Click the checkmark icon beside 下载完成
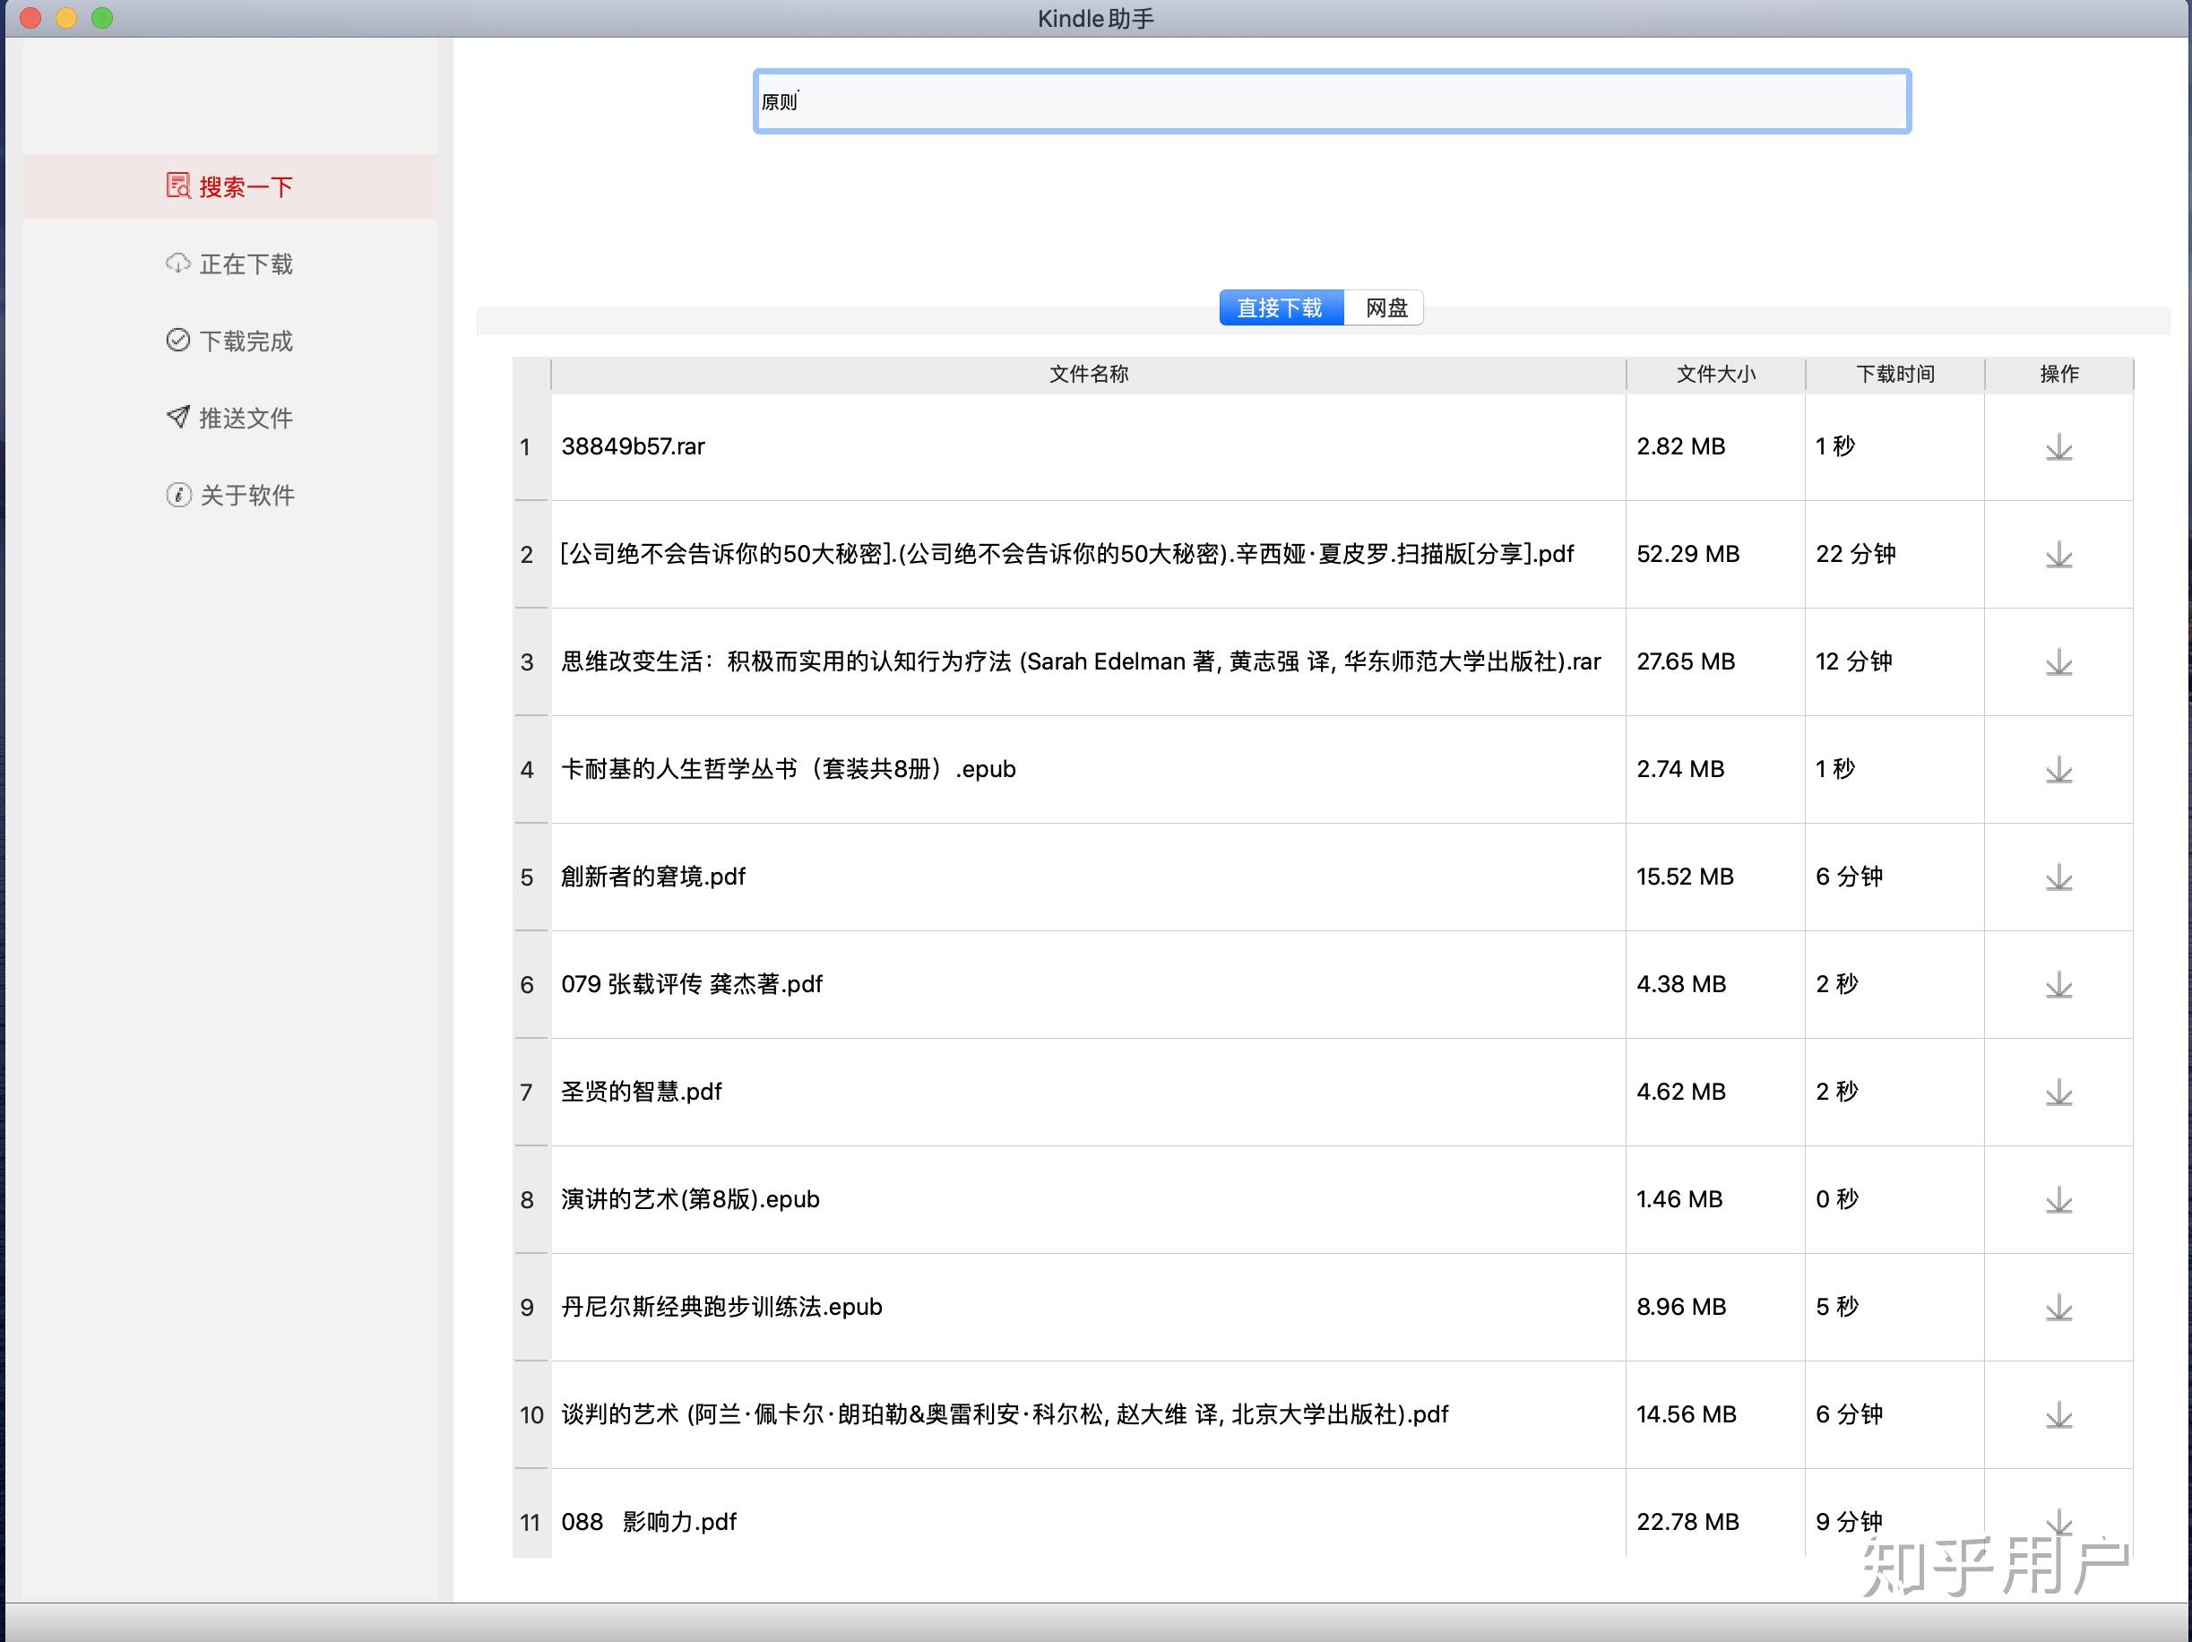Screen dimensions: 2192x1642 click(x=178, y=340)
